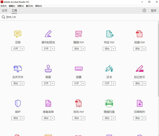Expand dropdown arrow under 编辑 PDF

point(83,49)
